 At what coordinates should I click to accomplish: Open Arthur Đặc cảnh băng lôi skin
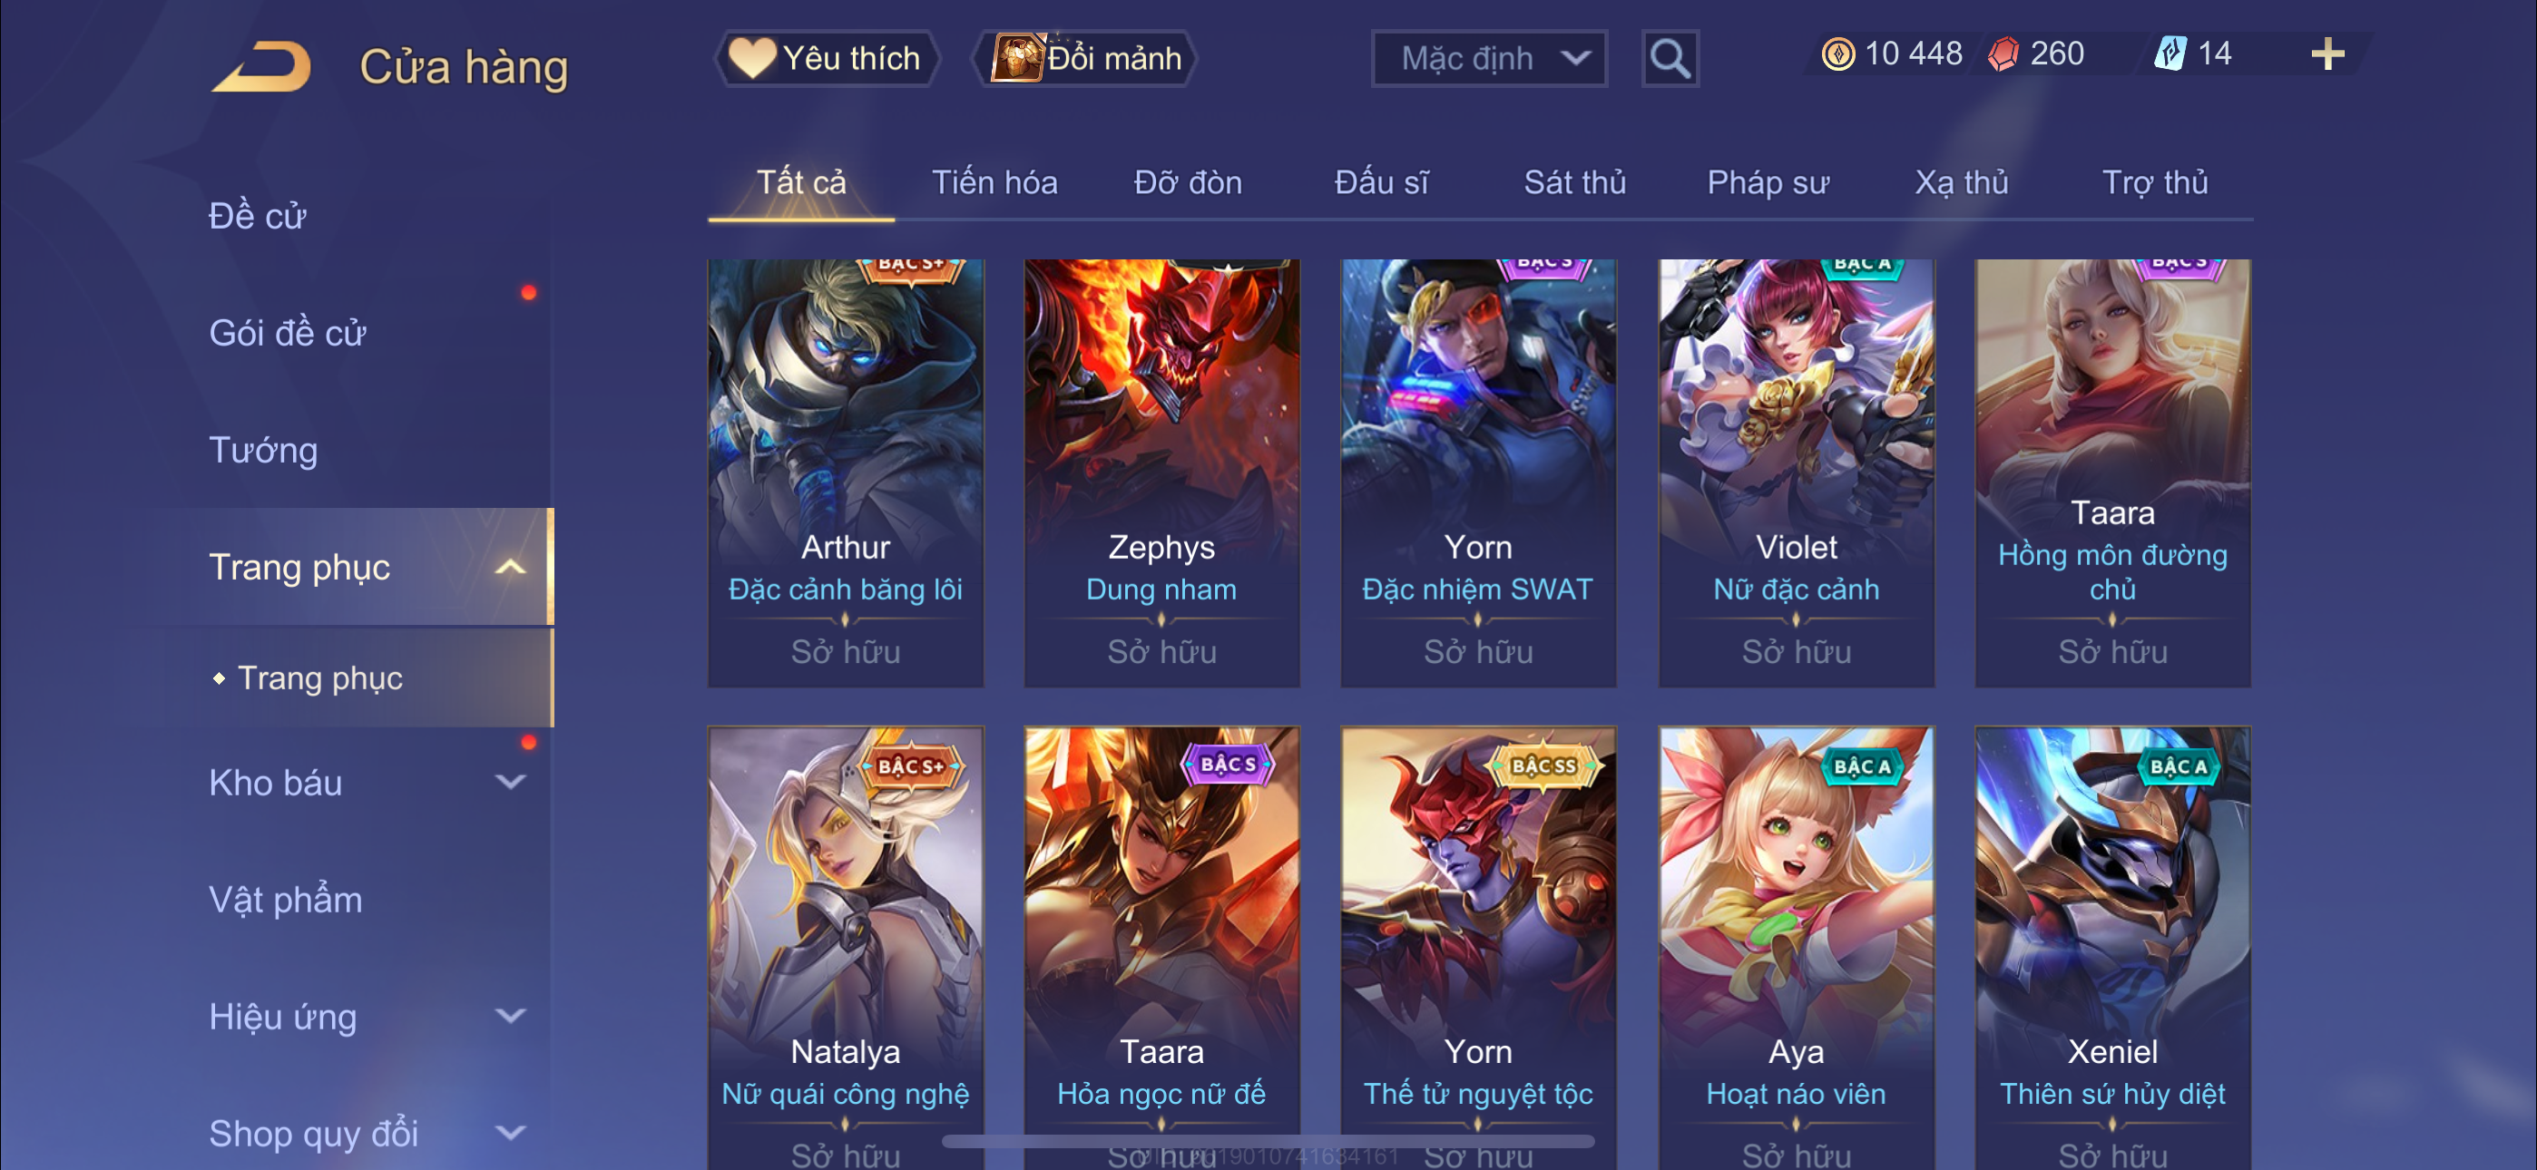click(845, 473)
